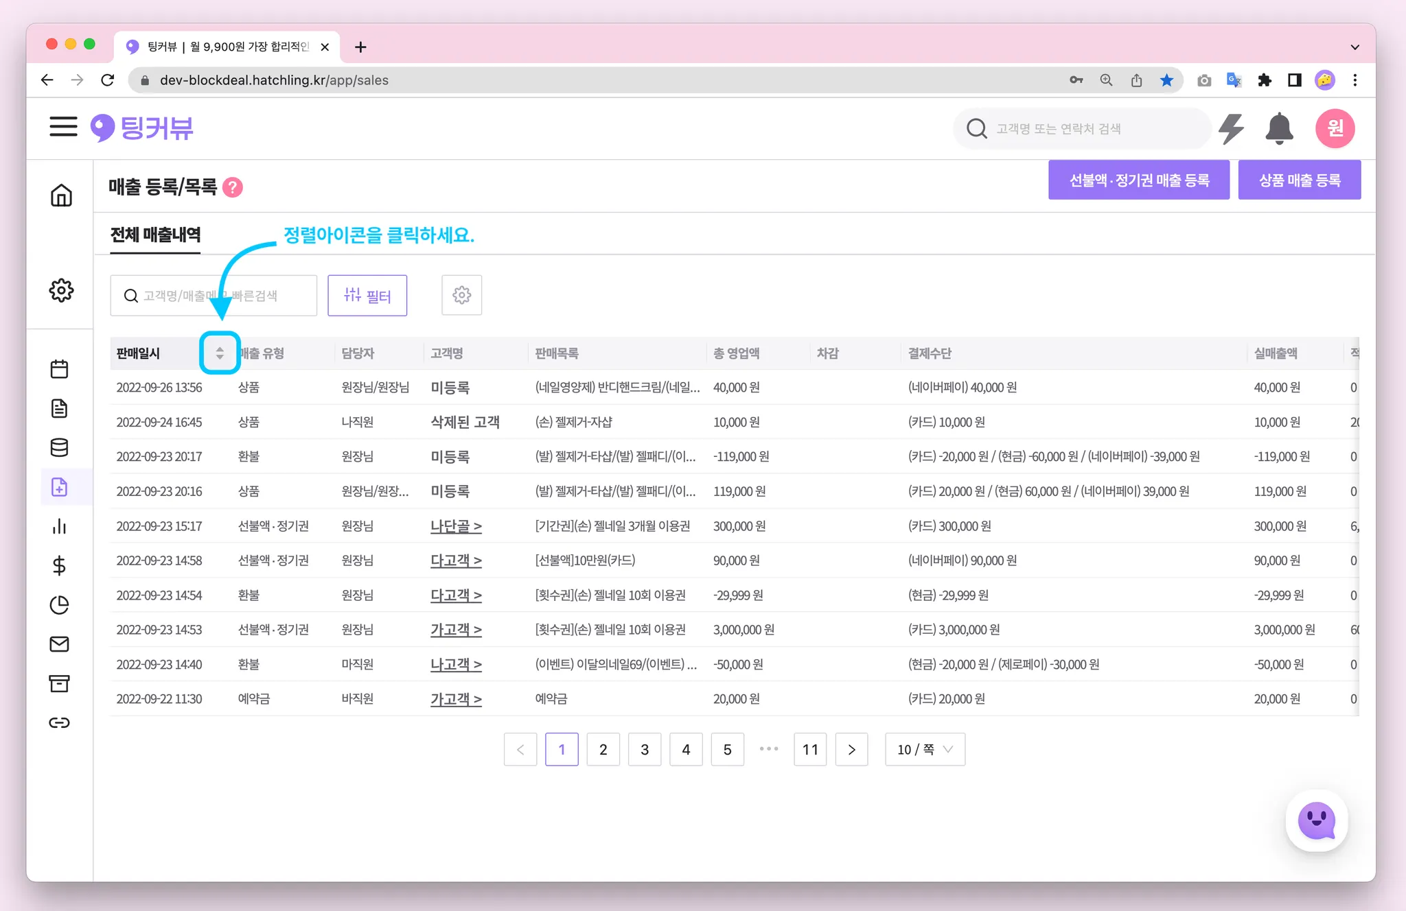Go to next page with right chevron
1406x911 pixels.
(851, 749)
